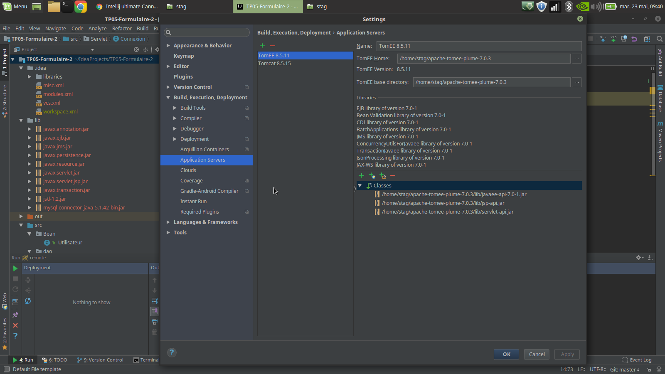Viewport: 665px width, 374px height.
Task: Select javaee-api-7.0-1.jar class entry
Action: (x=454, y=194)
